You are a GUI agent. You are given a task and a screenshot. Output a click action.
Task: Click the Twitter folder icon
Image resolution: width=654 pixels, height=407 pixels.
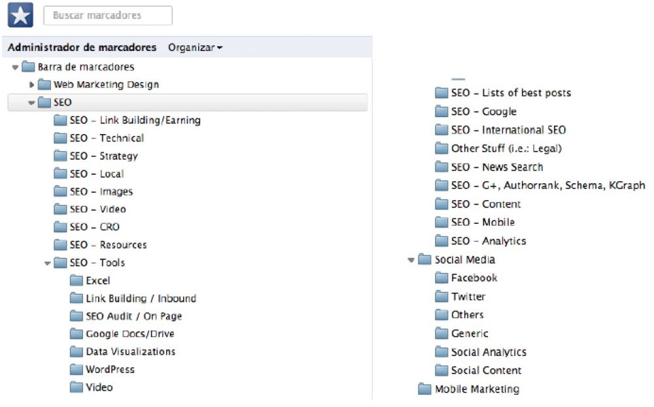tap(442, 297)
